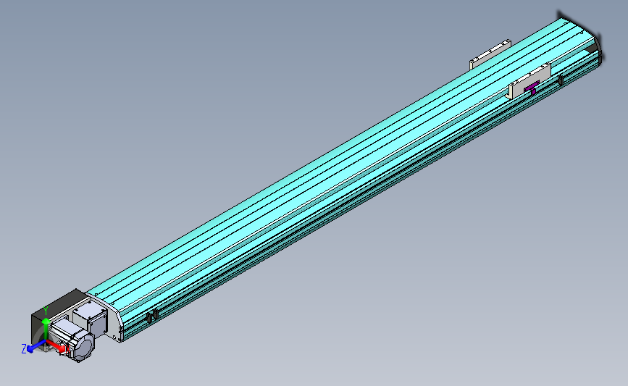This screenshot has height=386, width=628.
Task: Select the round servo motor end cap
Action: (x=83, y=347)
